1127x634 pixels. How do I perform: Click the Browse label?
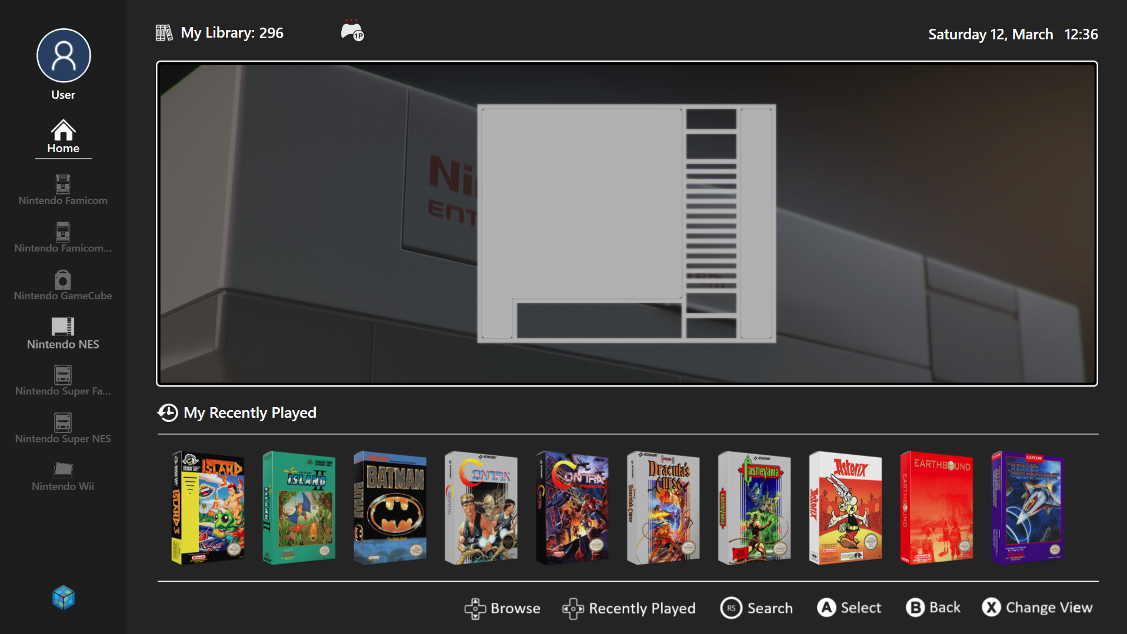point(515,608)
